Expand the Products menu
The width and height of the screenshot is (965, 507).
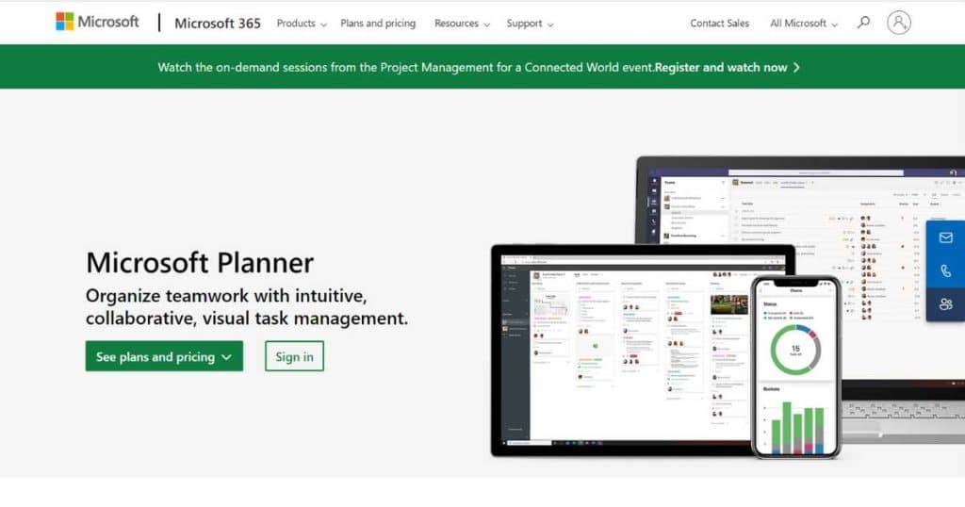point(302,24)
